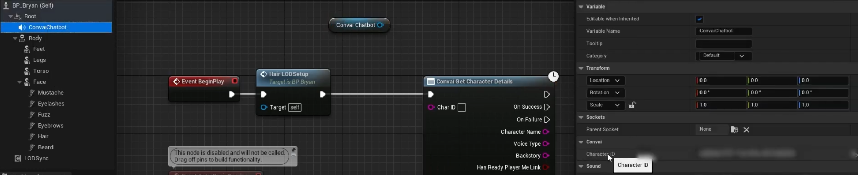Click the Variable Name field

[x=723, y=31]
